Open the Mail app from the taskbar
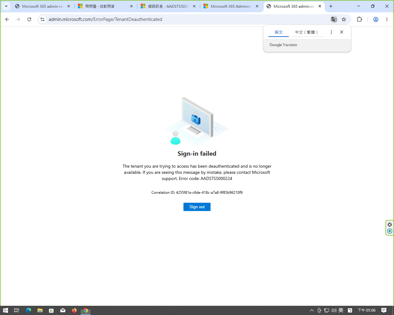394x315 pixels. tap(63, 310)
